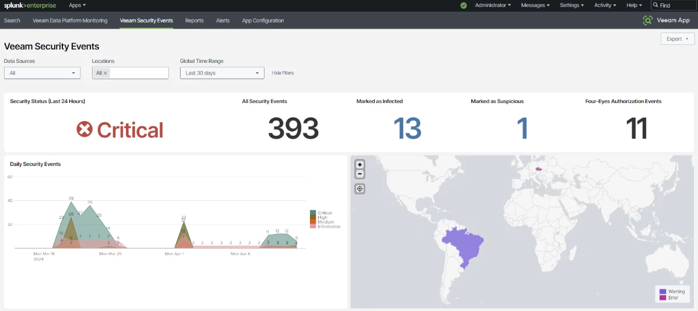Click the Information legend color swatch

tap(313, 227)
